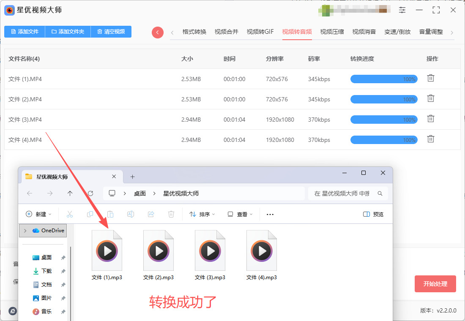465x321 pixels.
Task: Open the 排序 sort dropdown
Action: [202, 214]
